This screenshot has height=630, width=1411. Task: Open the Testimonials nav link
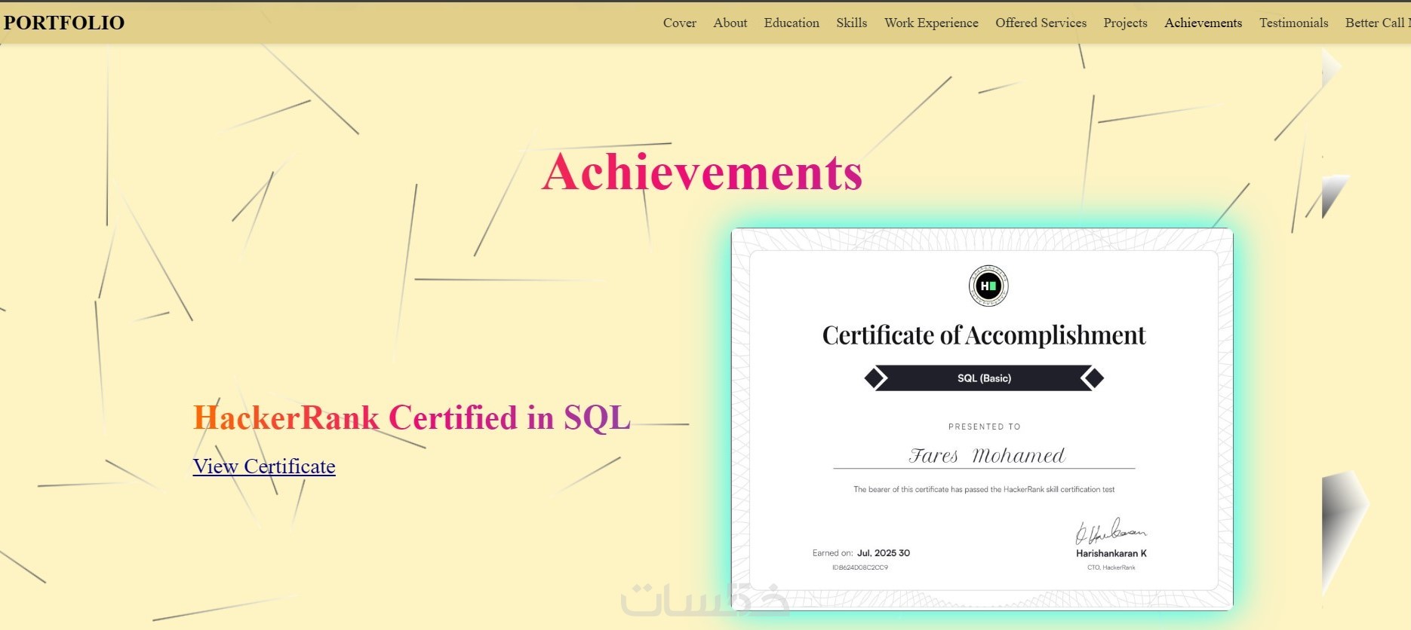[1293, 23]
